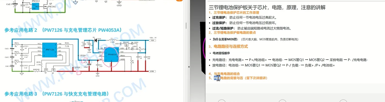Viewport: 385px width, 102px height.
Task: Click heading 4，与充电电路的组合
Action: point(224,74)
